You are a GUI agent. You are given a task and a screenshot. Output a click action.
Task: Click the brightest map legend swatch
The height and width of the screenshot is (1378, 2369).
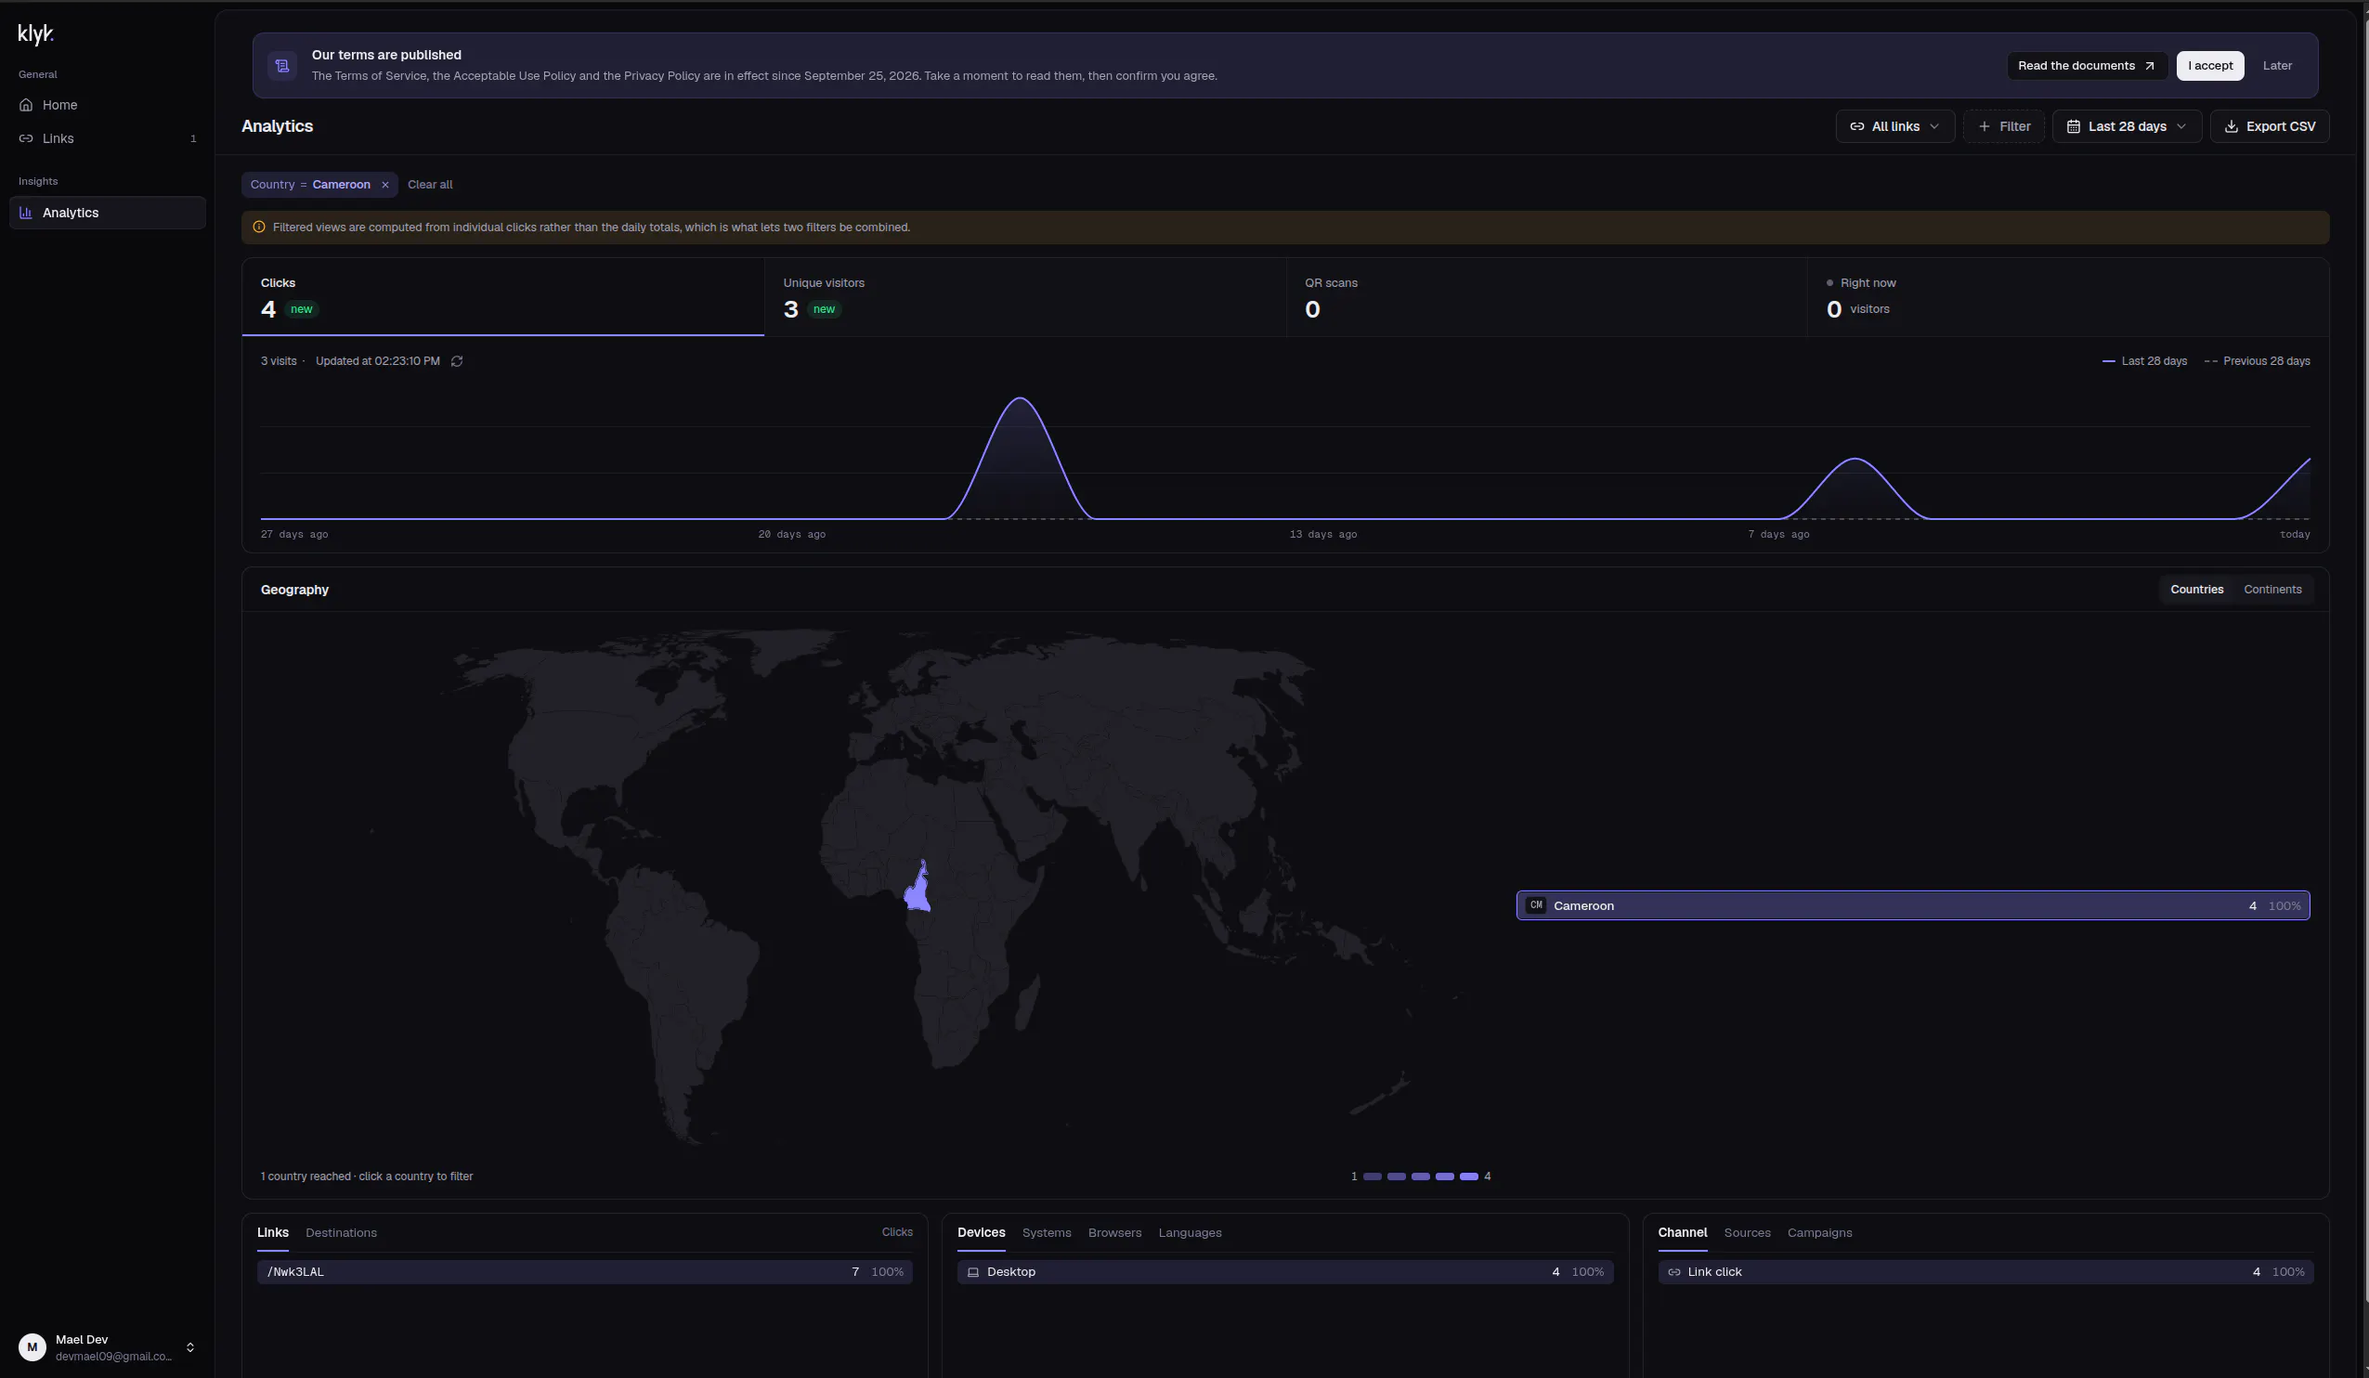pyautogui.click(x=1468, y=1176)
